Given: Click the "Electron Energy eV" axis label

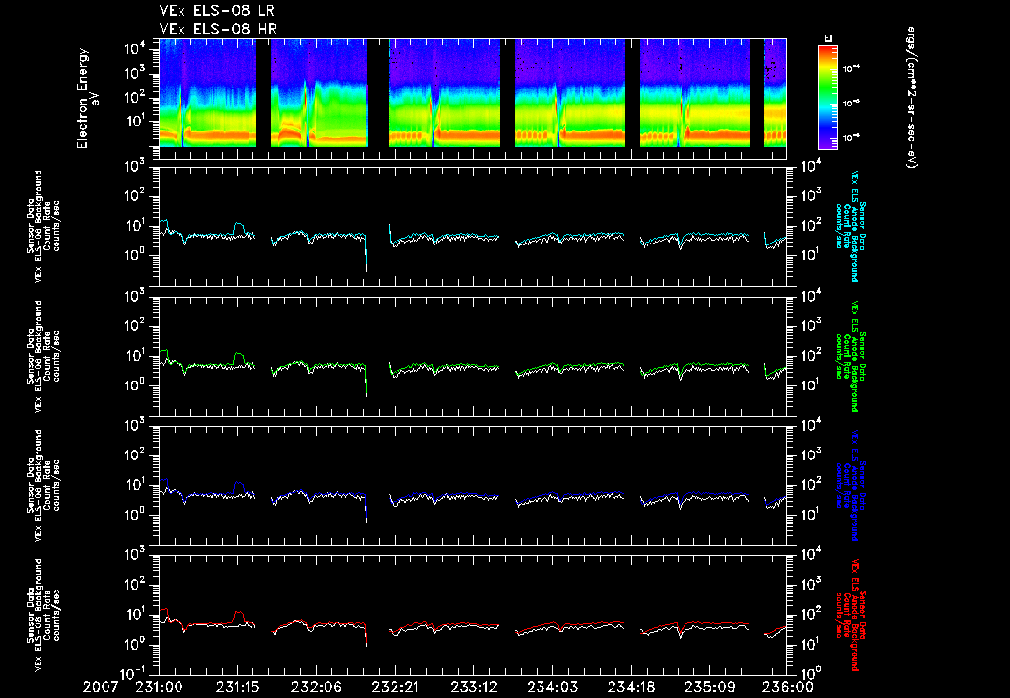Looking at the screenshot, I should pyautogui.click(x=86, y=98).
